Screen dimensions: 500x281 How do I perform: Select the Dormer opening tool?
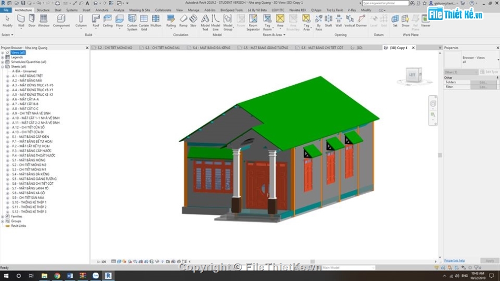point(361,21)
